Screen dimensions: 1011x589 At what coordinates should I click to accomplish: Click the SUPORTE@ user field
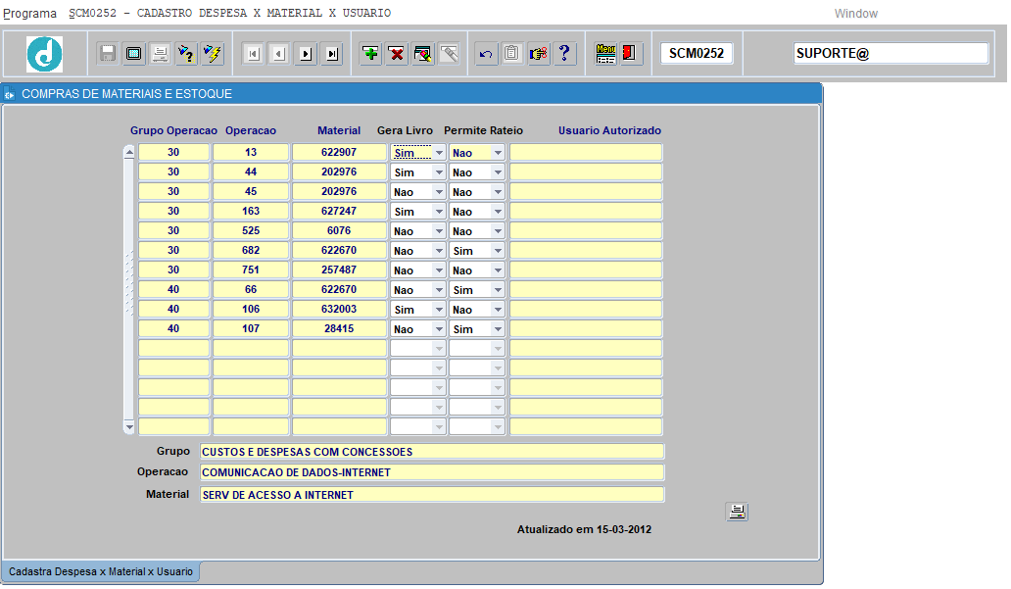coord(891,54)
